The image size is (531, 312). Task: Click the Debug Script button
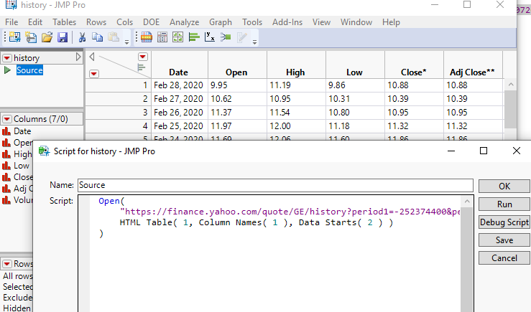504,222
